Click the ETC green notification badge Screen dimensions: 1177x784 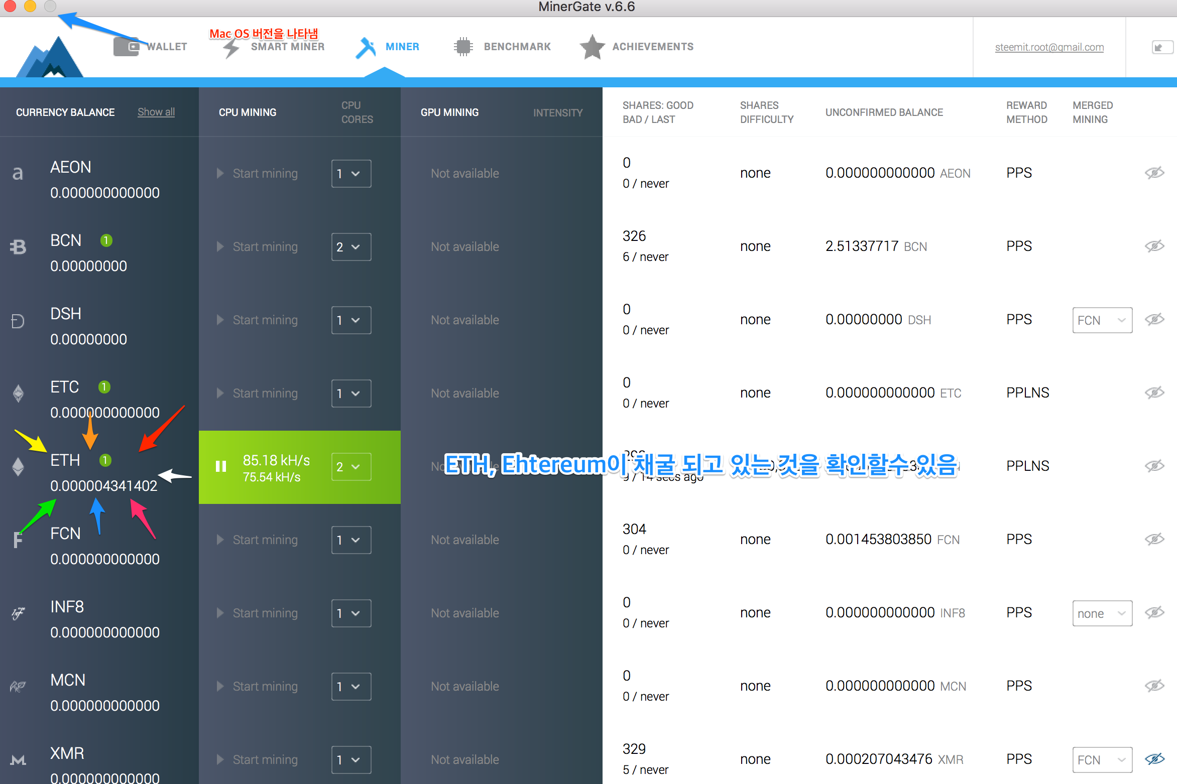[x=104, y=387]
